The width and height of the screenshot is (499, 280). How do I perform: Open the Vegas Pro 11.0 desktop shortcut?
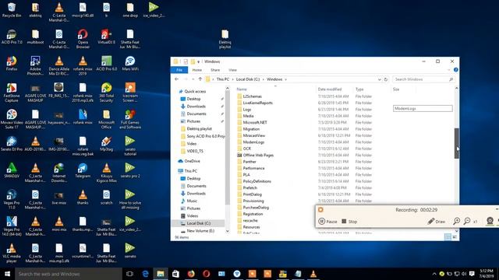pos(12,199)
